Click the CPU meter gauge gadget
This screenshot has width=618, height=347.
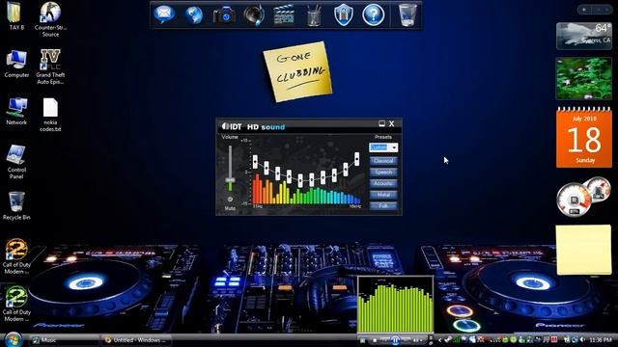pos(574,200)
